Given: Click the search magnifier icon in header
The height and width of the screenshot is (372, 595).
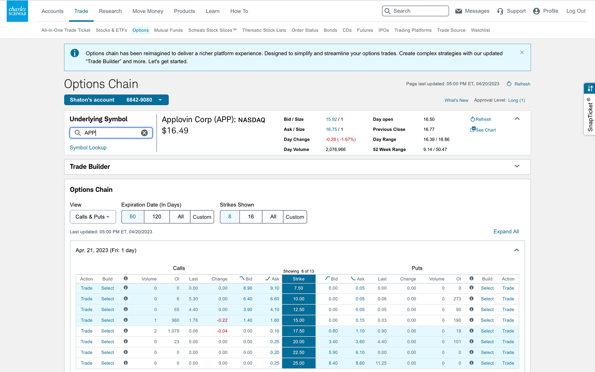Looking at the screenshot, I should pos(387,11).
